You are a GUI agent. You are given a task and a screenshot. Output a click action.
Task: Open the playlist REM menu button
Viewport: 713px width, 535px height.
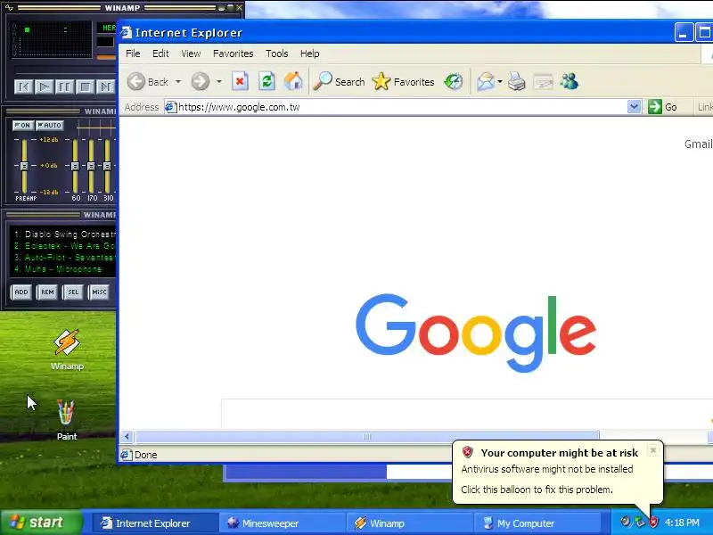click(47, 292)
